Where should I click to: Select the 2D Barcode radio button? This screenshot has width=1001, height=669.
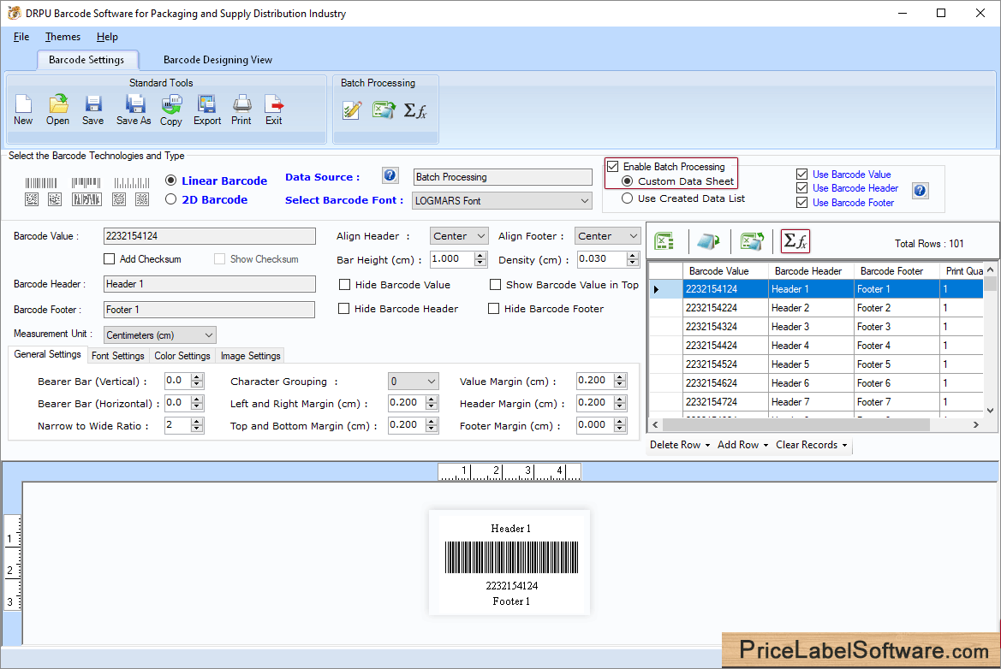click(x=170, y=200)
